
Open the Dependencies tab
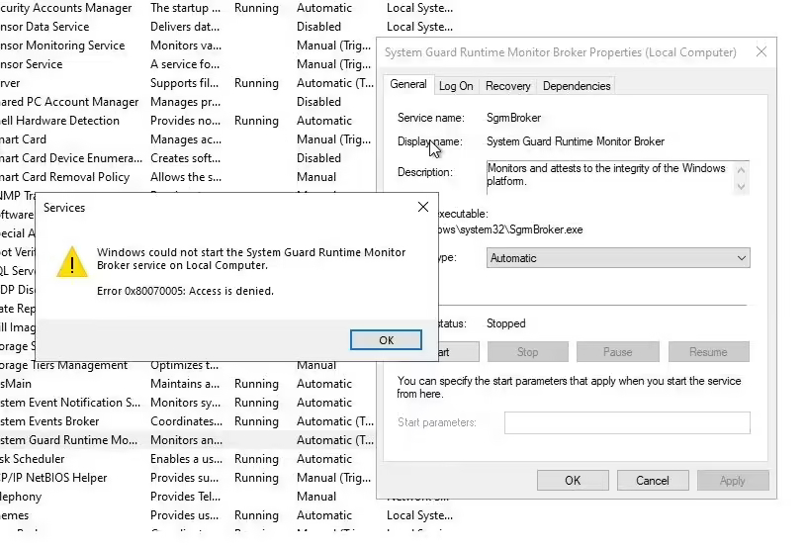point(577,86)
